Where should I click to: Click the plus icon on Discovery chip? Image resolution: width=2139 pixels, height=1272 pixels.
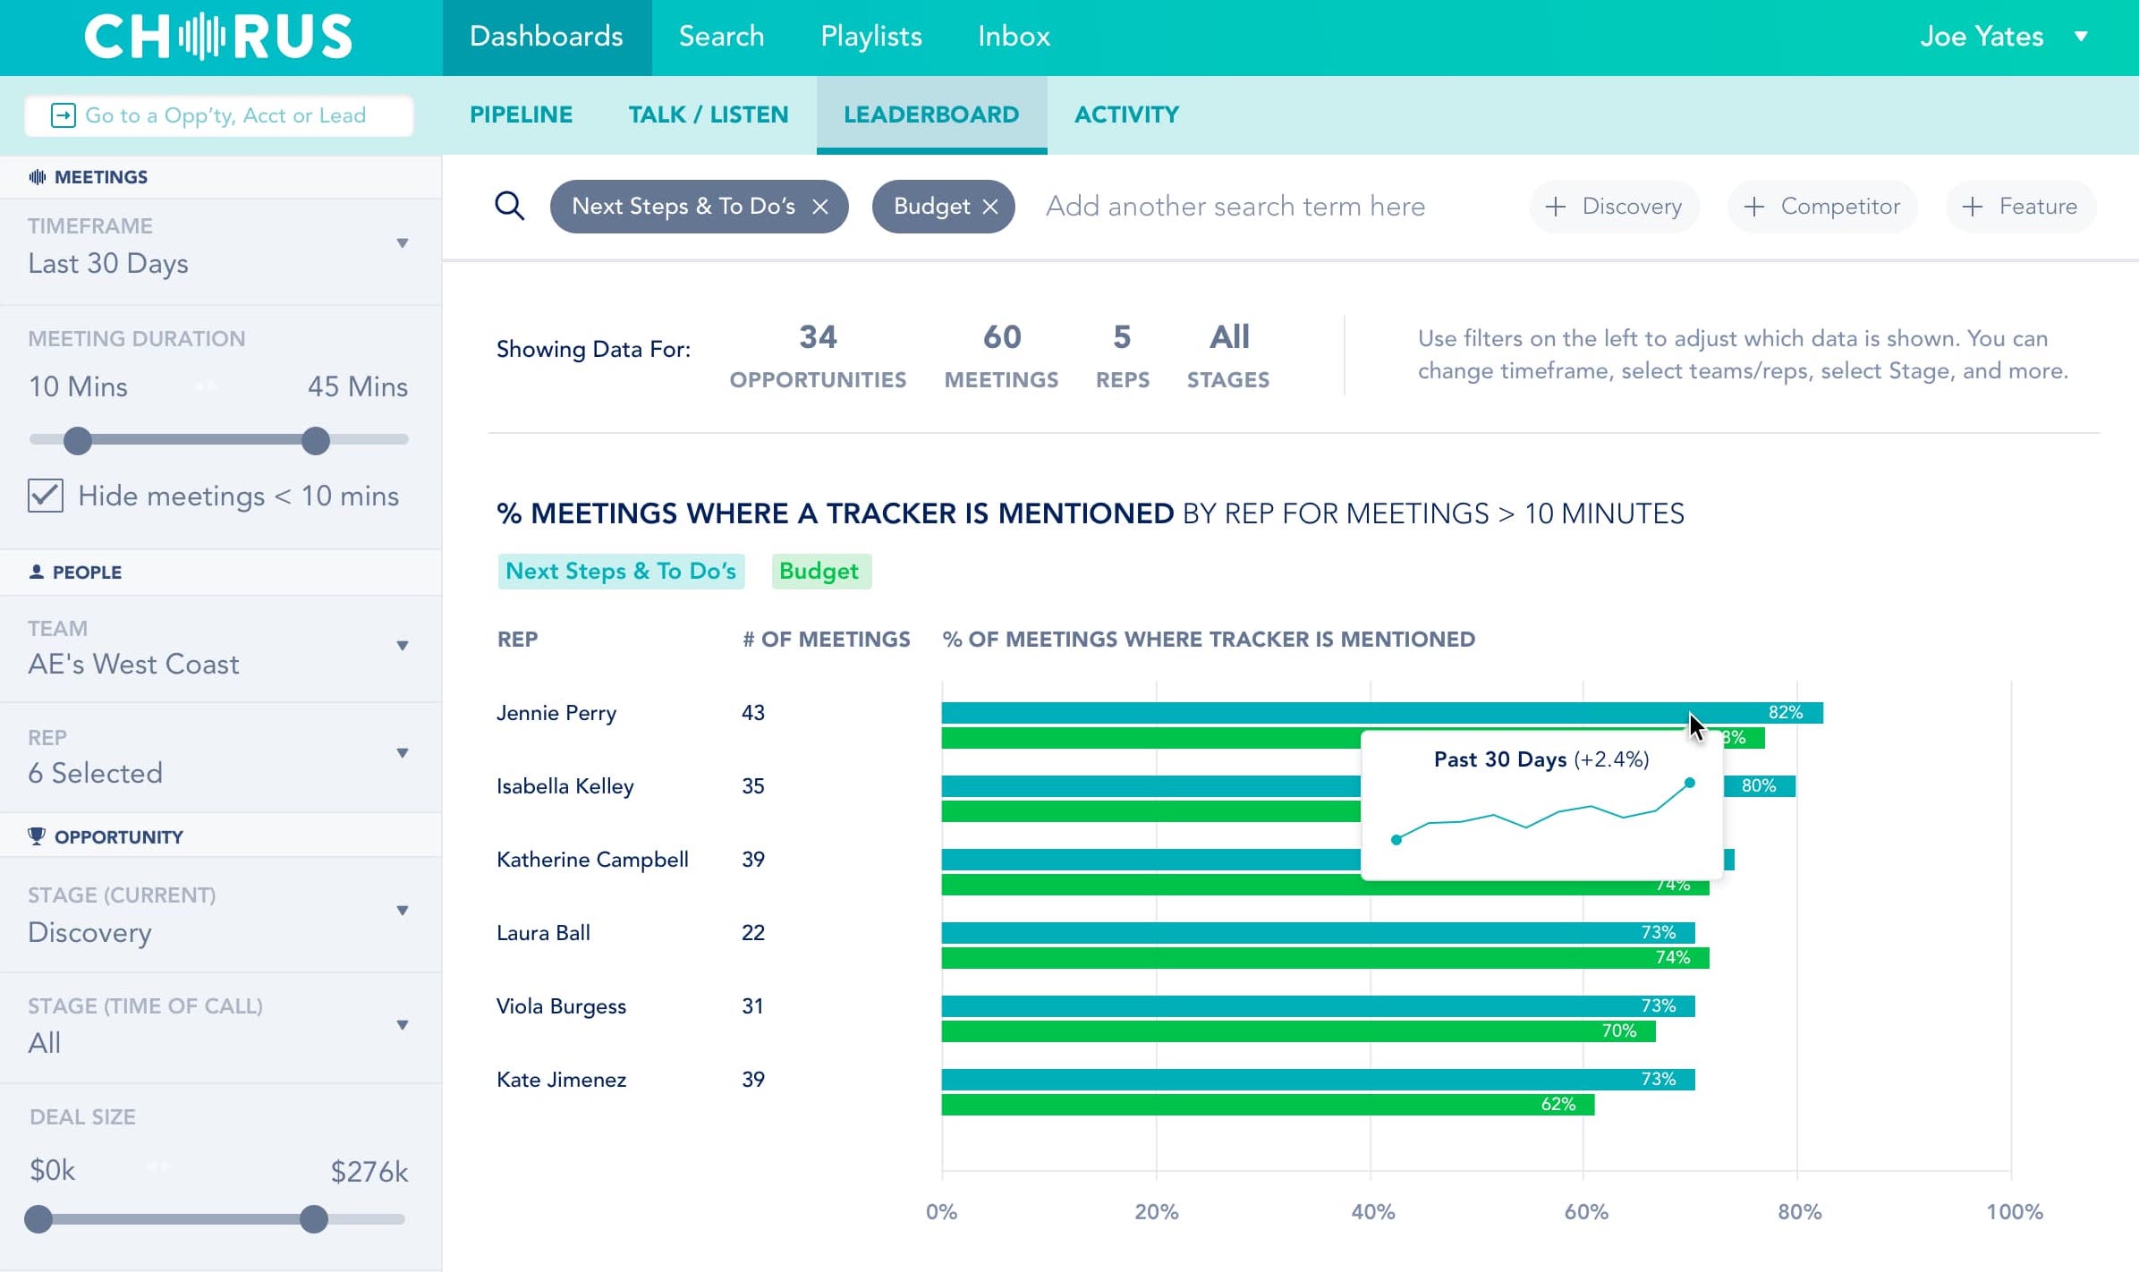point(1556,207)
